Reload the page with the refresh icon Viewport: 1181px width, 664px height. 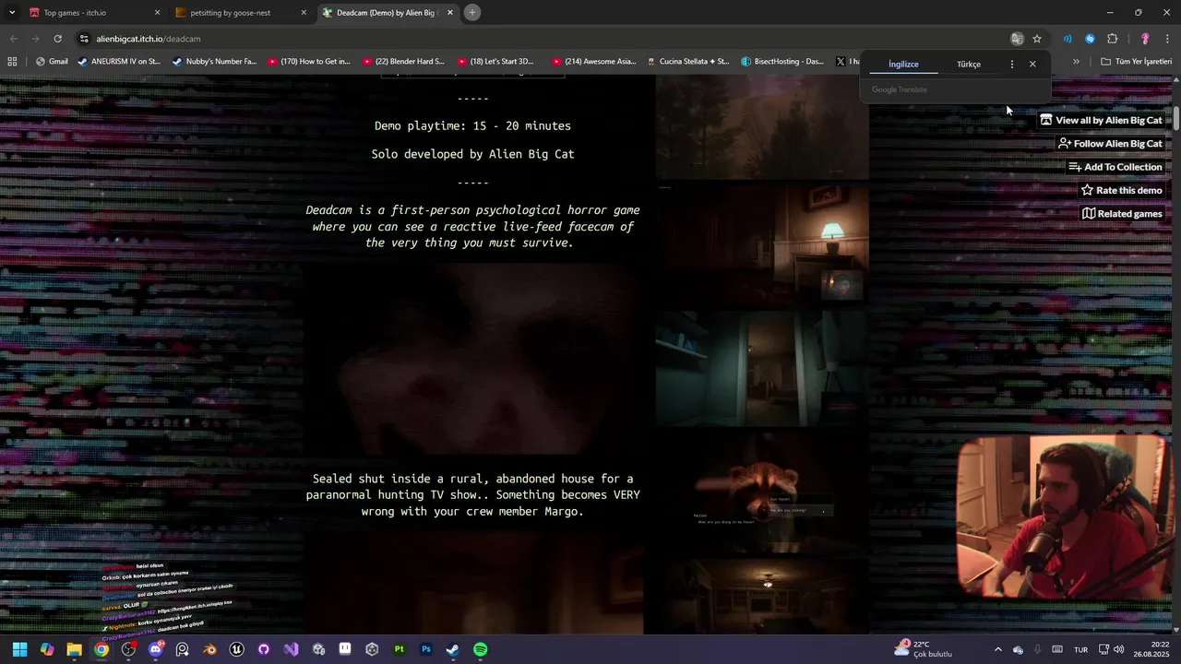pos(57,39)
